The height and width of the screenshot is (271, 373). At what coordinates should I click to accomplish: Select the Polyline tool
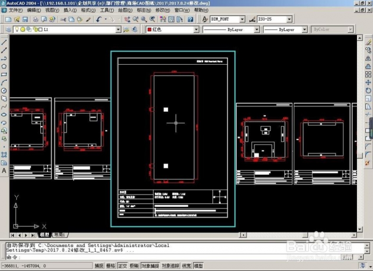tap(4, 58)
